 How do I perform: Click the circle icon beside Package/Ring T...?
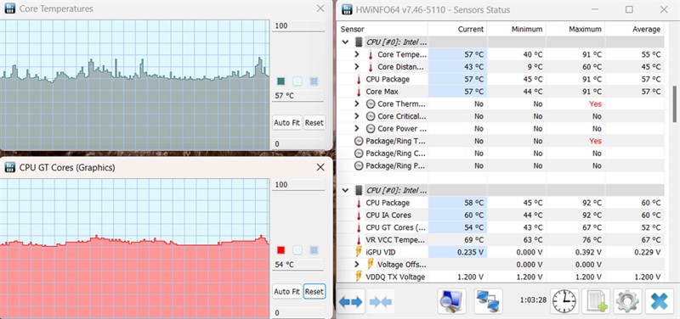click(x=359, y=141)
